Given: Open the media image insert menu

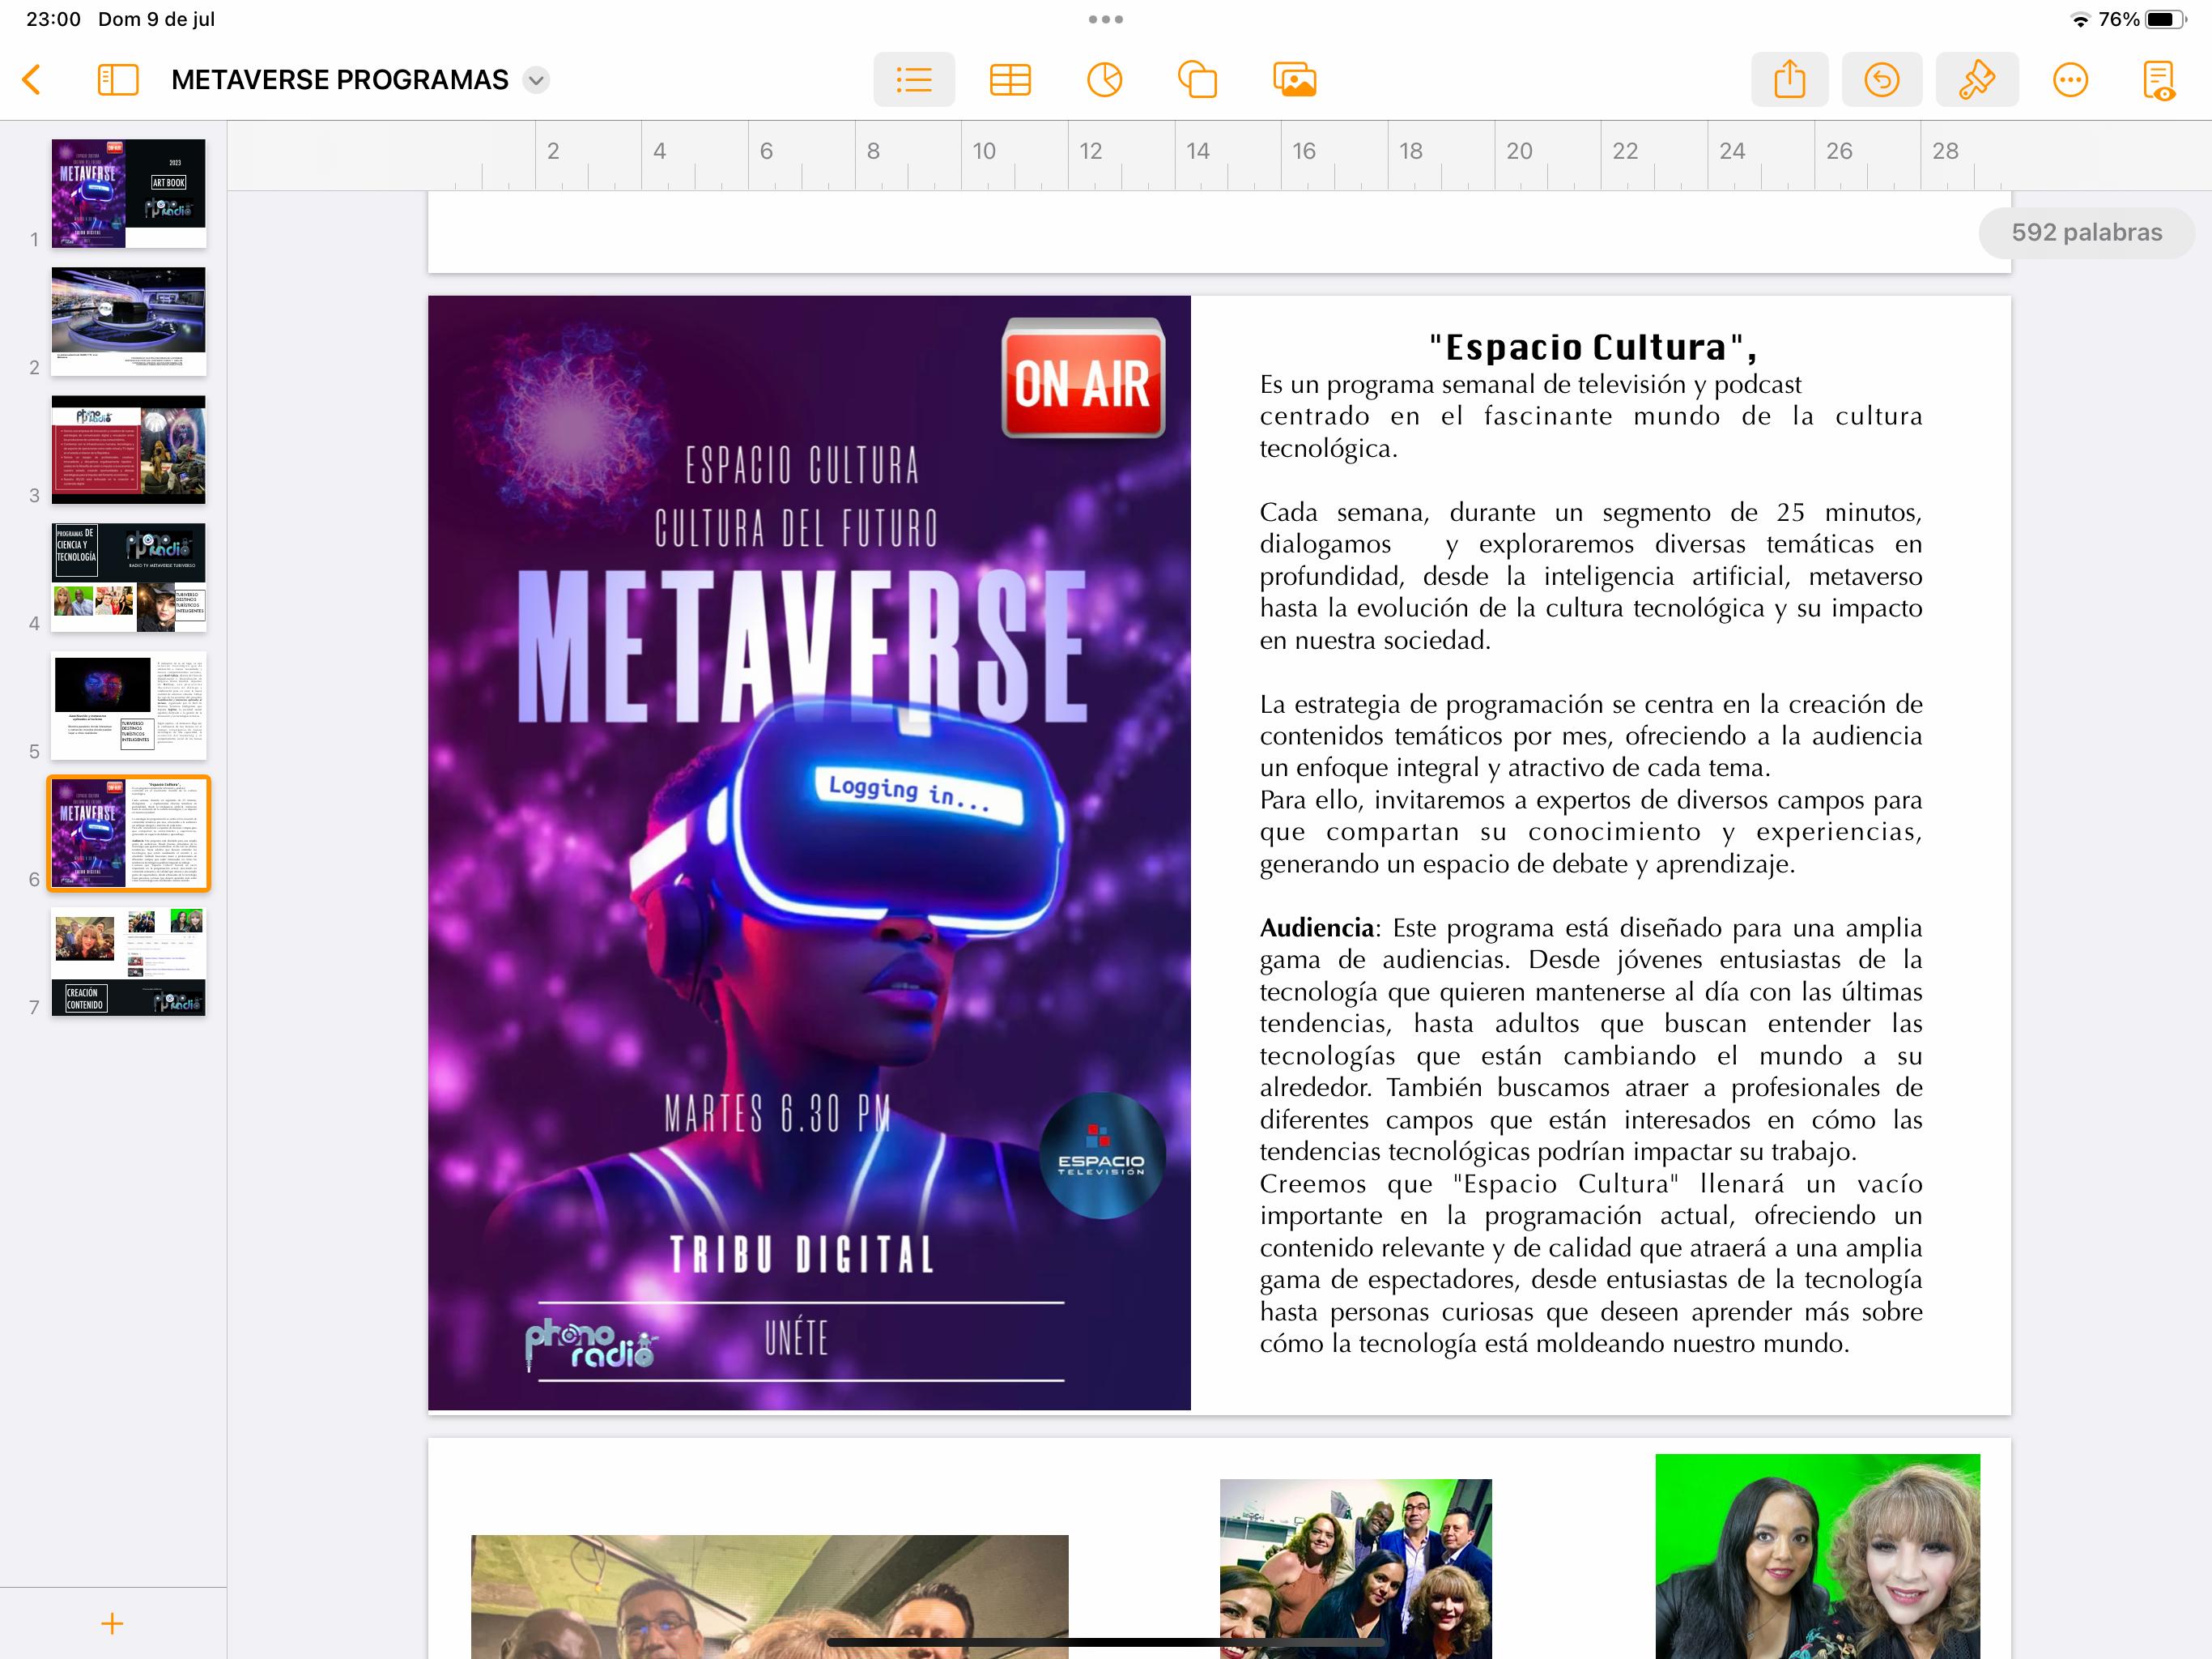Looking at the screenshot, I should point(1294,80).
